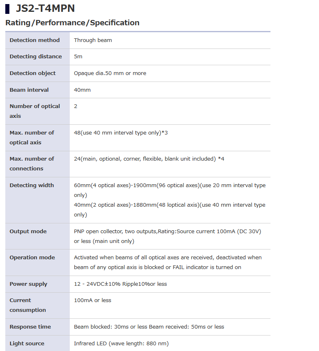Select the Detecting distance label

(x=36, y=56)
